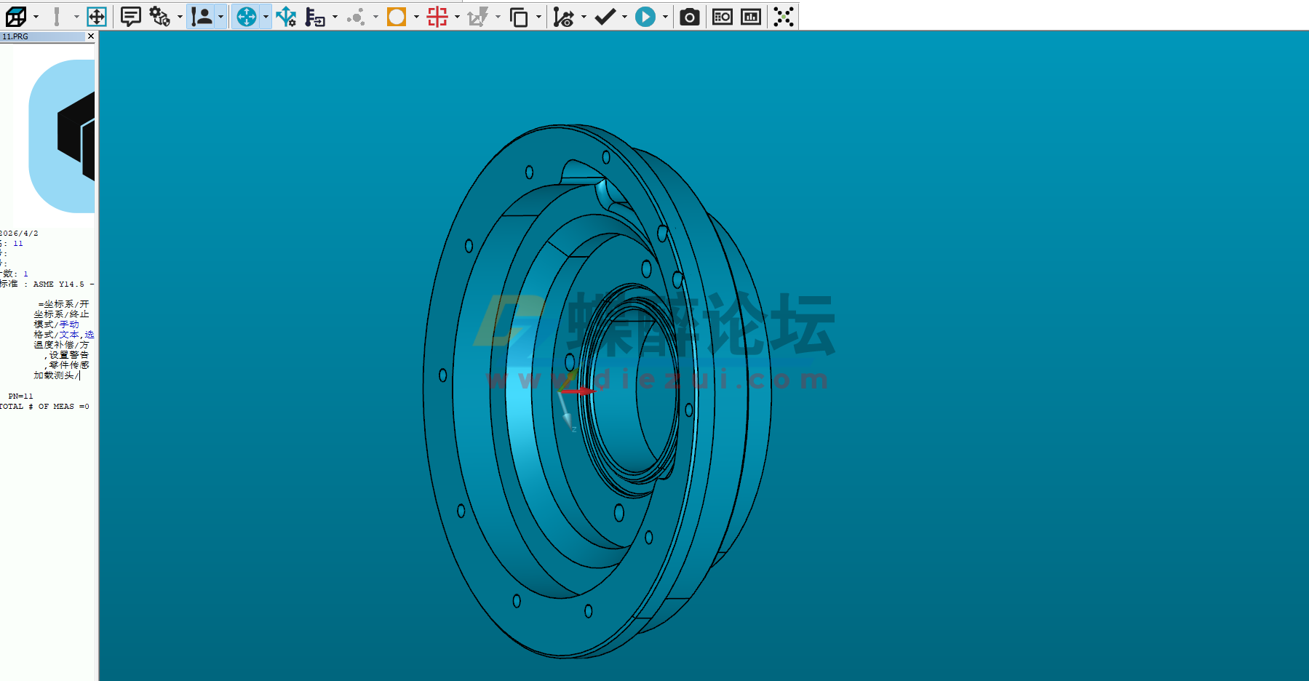
Task: Click the copy program icon
Action: (x=519, y=16)
